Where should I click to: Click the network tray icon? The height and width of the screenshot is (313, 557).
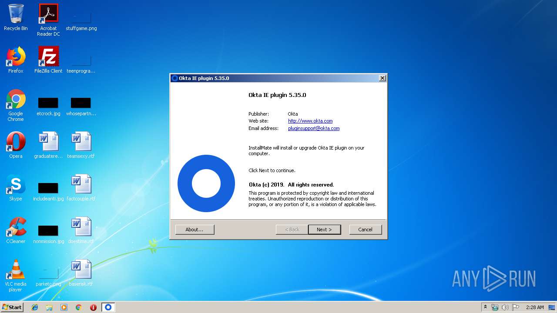[495, 307]
